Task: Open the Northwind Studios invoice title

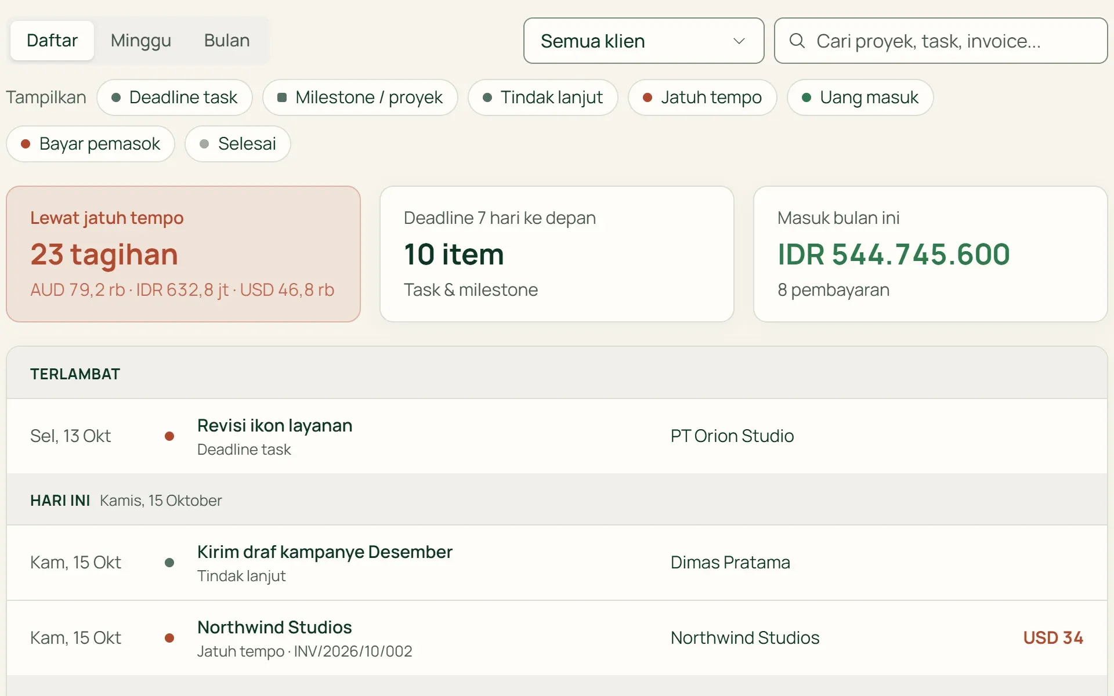Action: (x=274, y=628)
